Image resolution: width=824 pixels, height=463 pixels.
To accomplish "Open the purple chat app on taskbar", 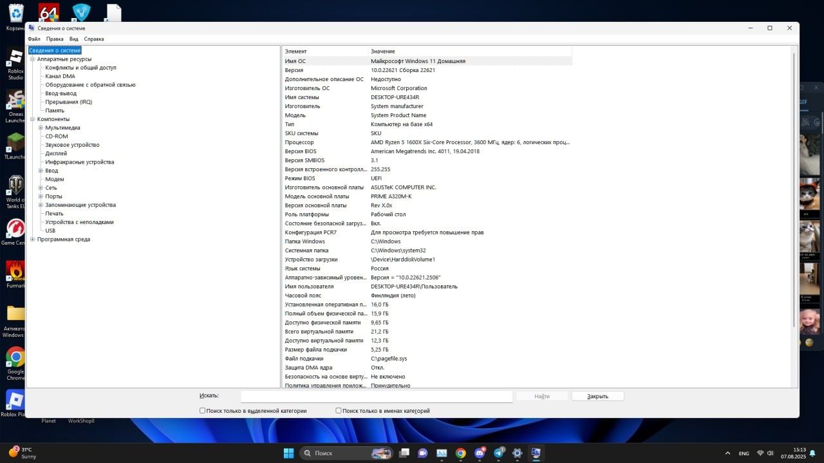I will (423, 453).
